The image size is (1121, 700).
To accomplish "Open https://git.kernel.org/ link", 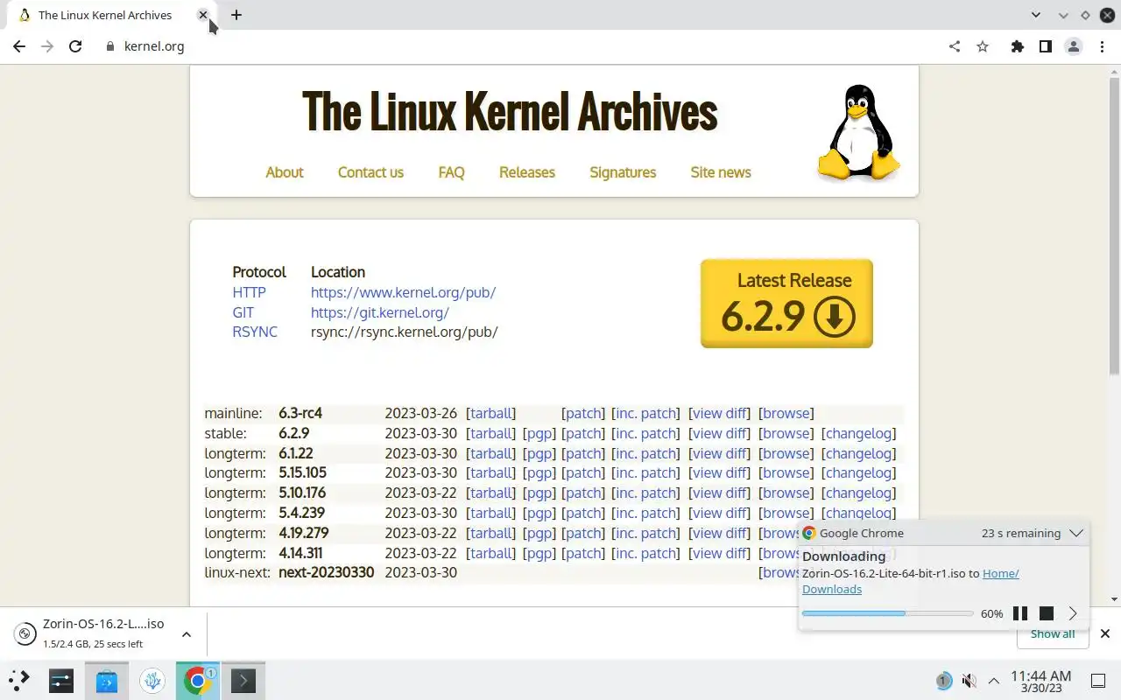I will click(x=380, y=312).
